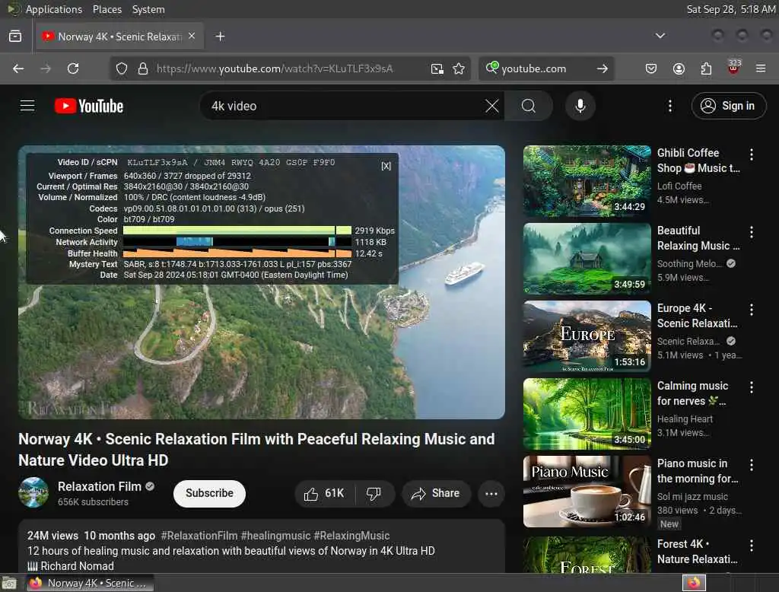Go back with browser back arrow
Image resolution: width=779 pixels, height=592 pixels.
pos(18,68)
